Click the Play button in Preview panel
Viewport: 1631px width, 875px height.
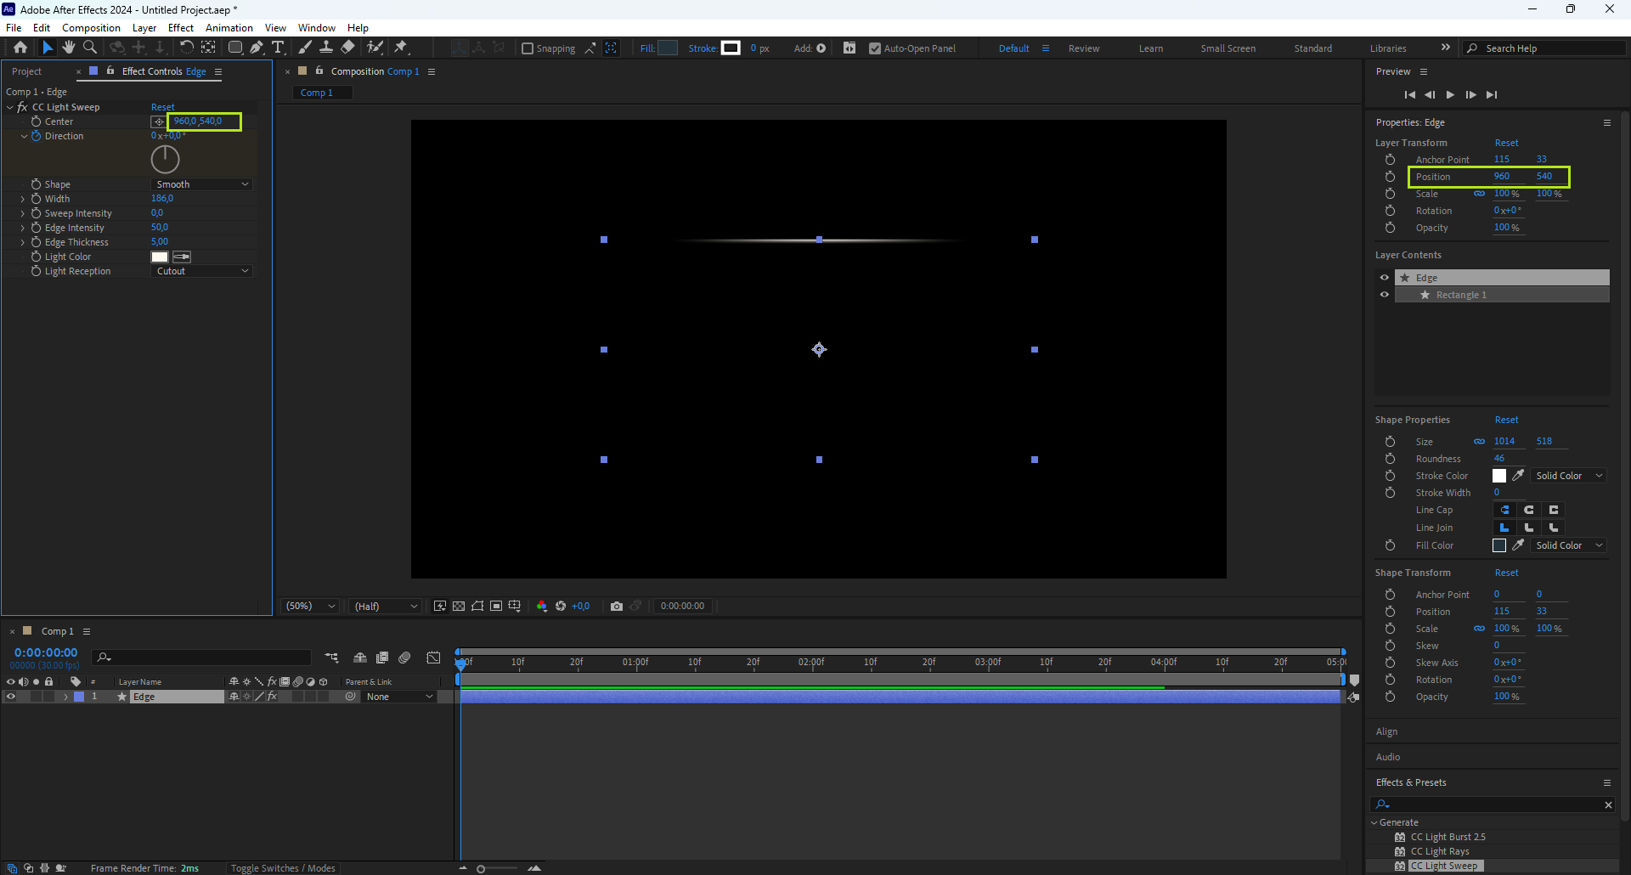[1450, 94]
